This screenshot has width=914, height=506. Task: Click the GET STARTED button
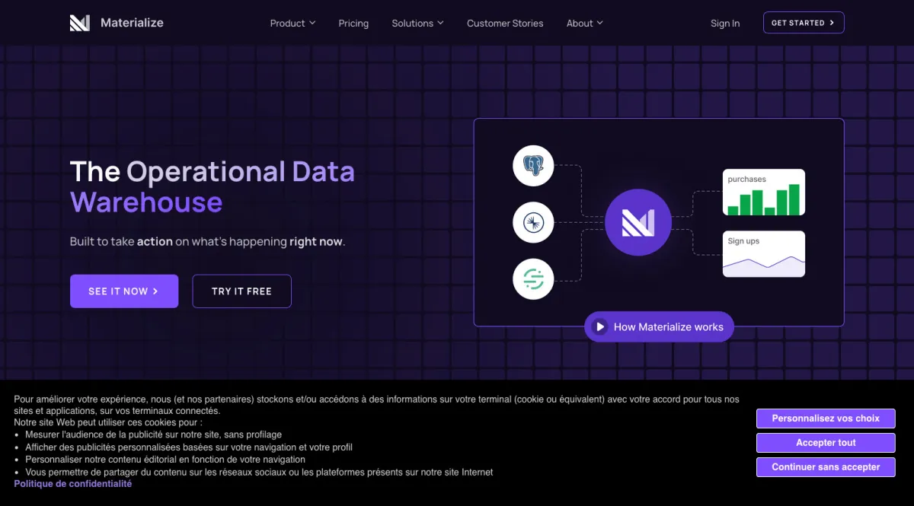804,23
